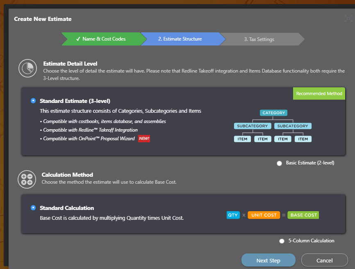Screen dimensions: 355x269
Task: Click the right SUBCATEGORY box in the diagram
Action: click(x=293, y=126)
